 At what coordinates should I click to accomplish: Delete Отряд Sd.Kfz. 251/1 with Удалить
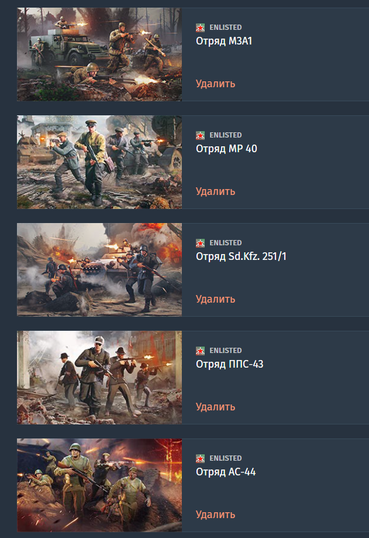(x=216, y=299)
